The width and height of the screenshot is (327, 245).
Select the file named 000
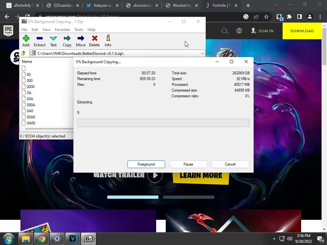pyautogui.click(x=27, y=80)
